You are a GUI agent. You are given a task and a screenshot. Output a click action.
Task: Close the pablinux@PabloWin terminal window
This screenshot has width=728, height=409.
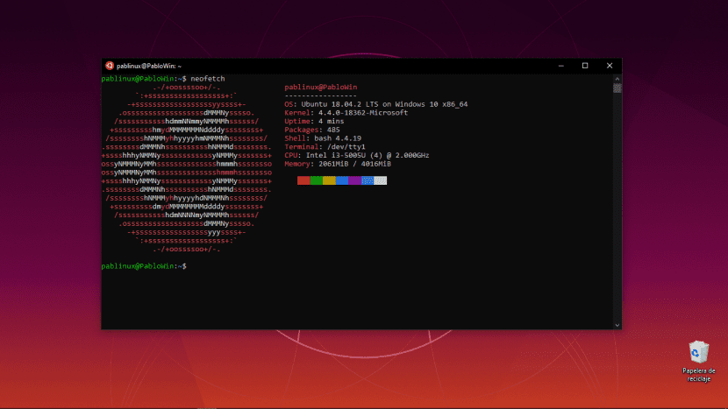pos(610,66)
